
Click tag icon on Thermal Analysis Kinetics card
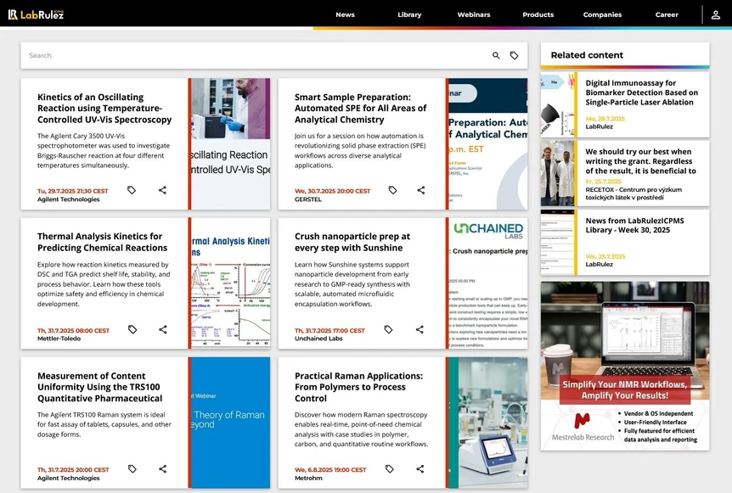tap(132, 329)
